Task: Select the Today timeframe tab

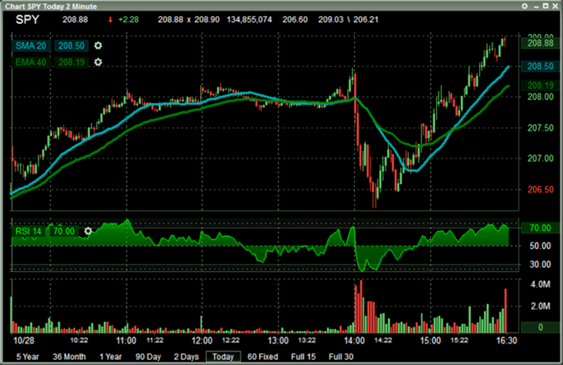Action: point(223,357)
